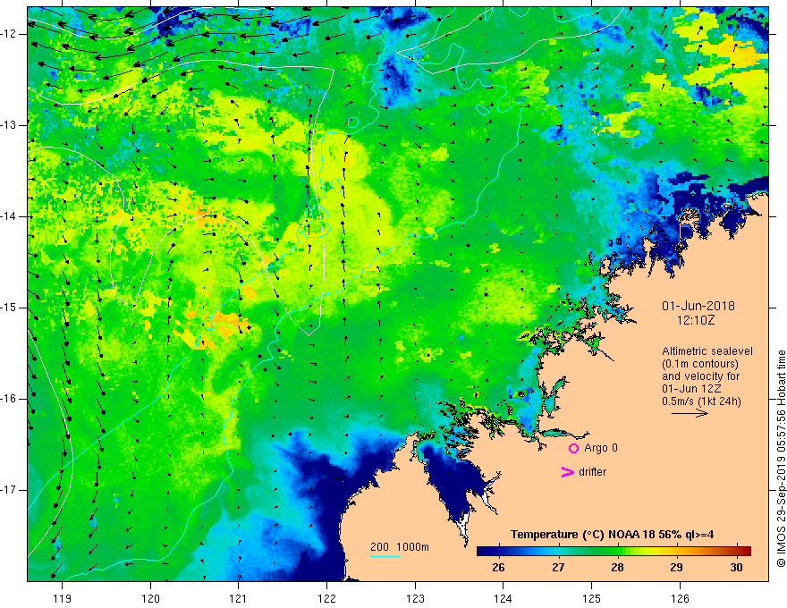Viewport: 787px width, 608px height.
Task: Click longitude axis label '124'
Action: [x=504, y=598]
